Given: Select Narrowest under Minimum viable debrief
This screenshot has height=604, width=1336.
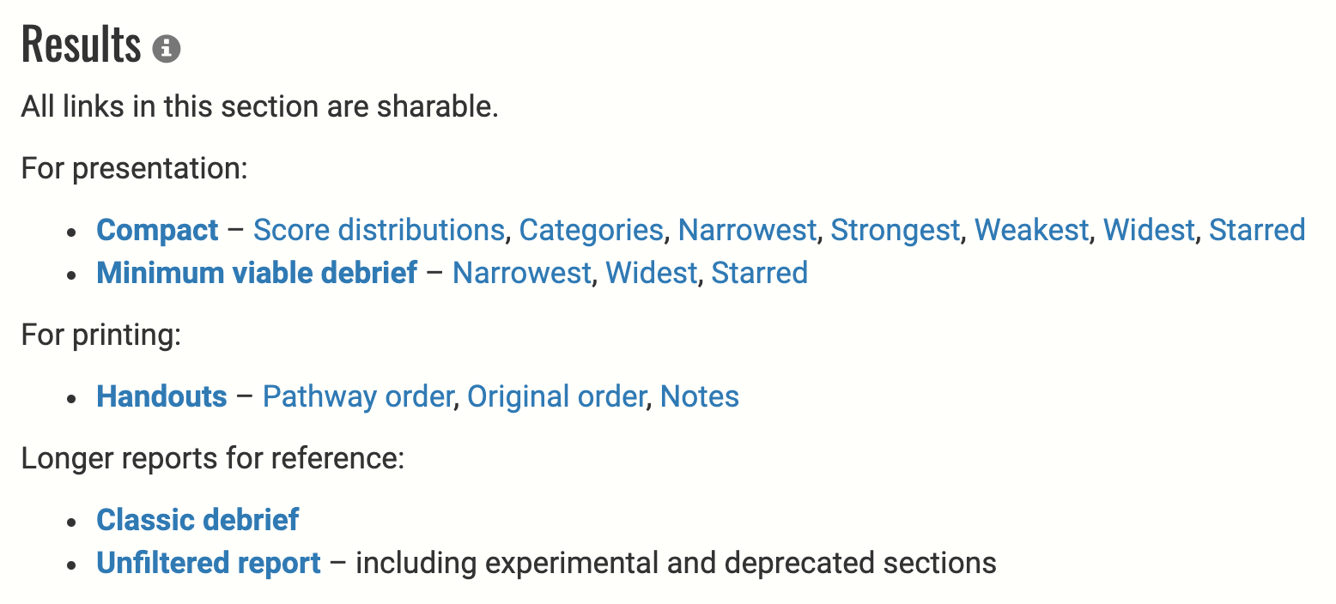Looking at the screenshot, I should [x=521, y=273].
